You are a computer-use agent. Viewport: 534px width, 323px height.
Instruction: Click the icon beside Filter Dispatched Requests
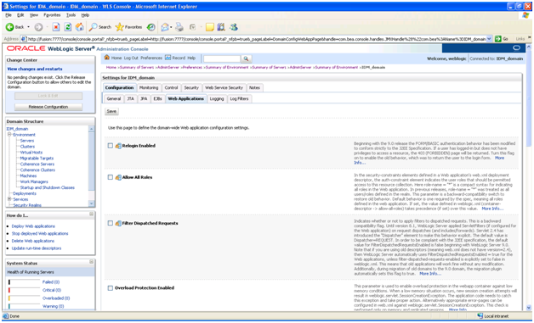[x=118, y=223]
